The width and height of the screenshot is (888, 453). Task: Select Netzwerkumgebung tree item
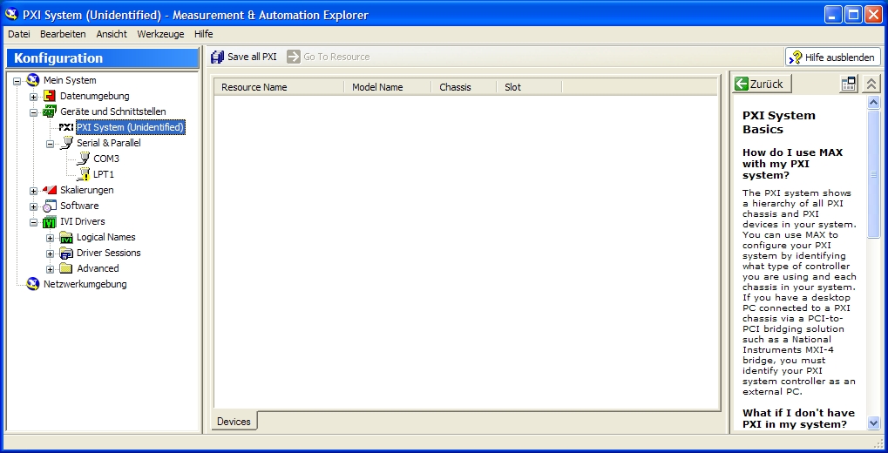[x=85, y=284]
